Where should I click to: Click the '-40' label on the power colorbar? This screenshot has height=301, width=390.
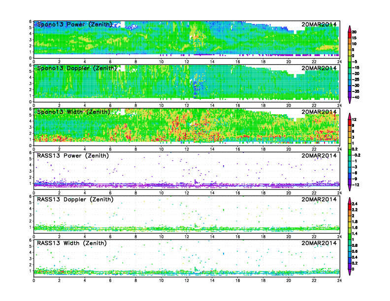(356, 97)
